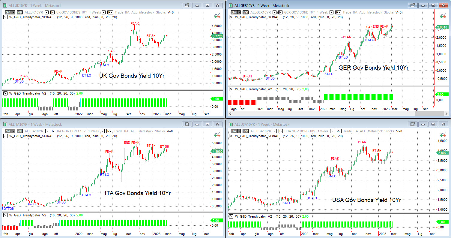Click the BOTTOM label on ITA chart
The image size is (451, 238).
8,208
